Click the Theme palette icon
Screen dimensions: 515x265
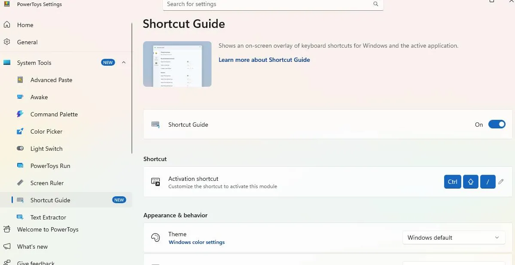click(155, 238)
